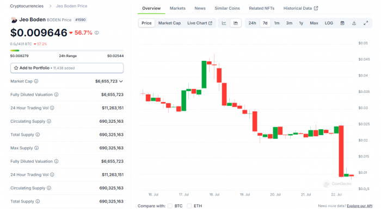The width and height of the screenshot is (381, 209).
Task: Expand the Market Cap value chevron
Action: tap(121, 81)
